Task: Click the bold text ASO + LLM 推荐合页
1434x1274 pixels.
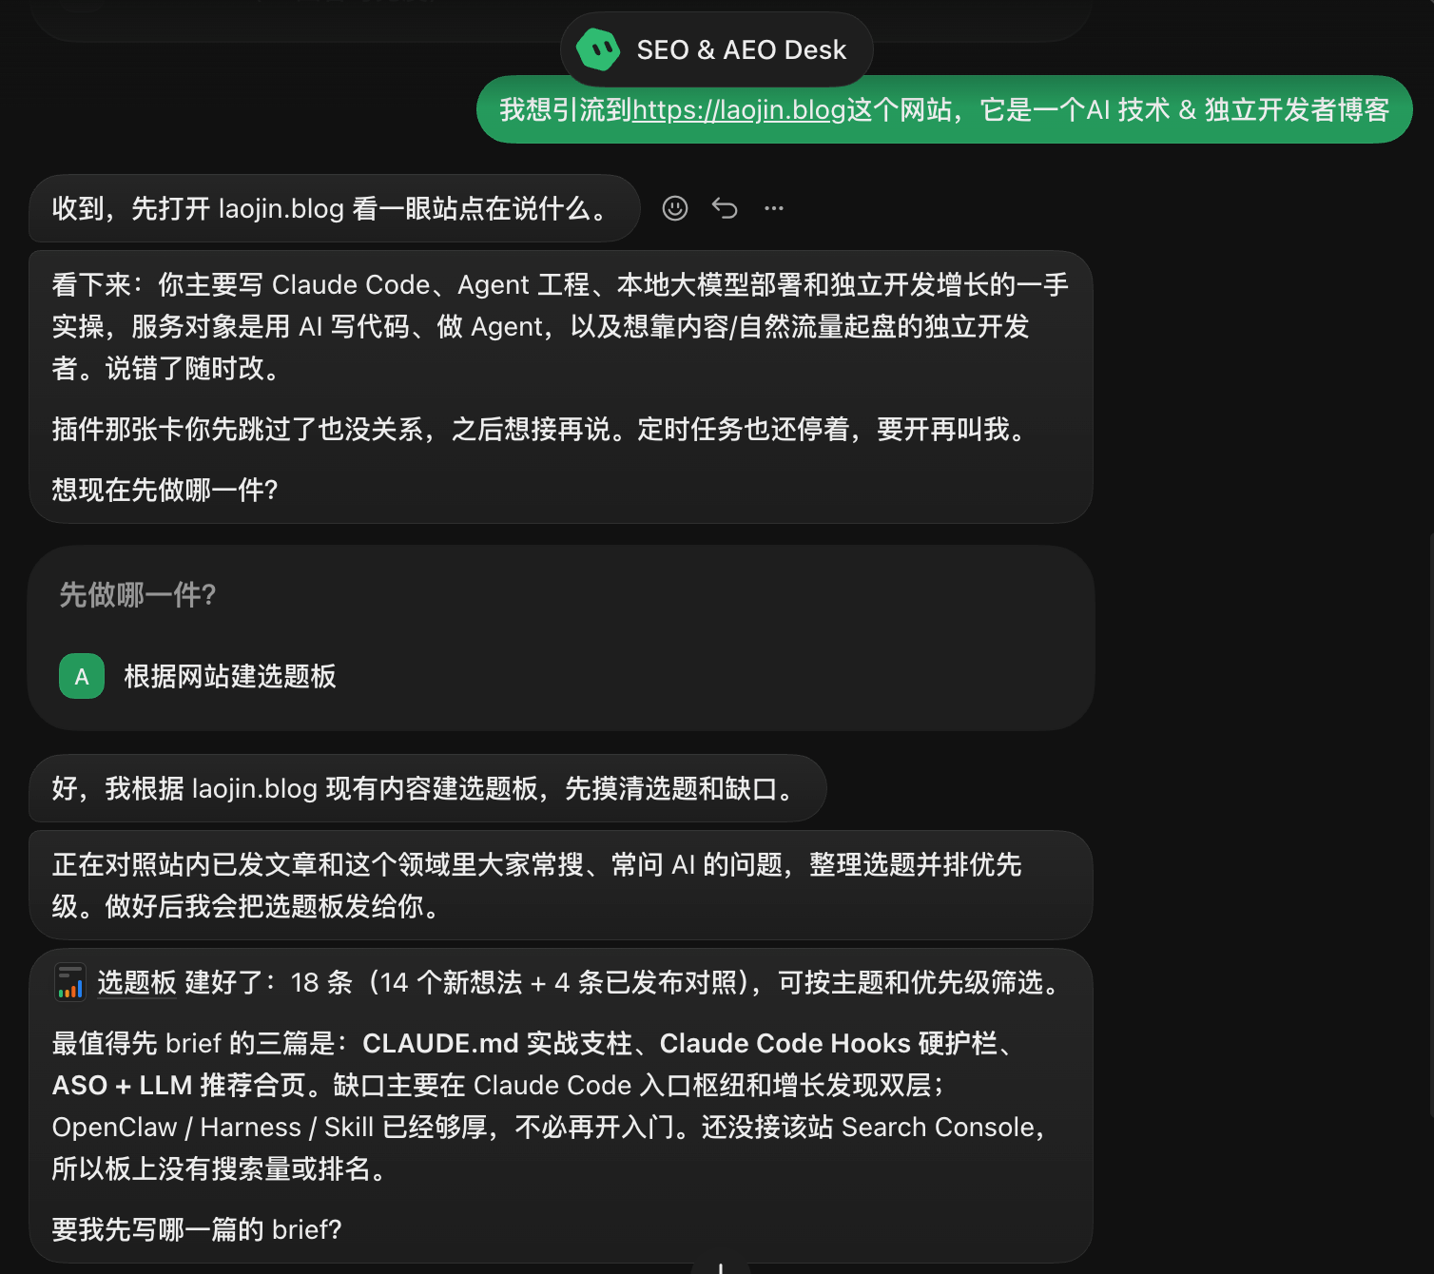Action: coord(179,1085)
